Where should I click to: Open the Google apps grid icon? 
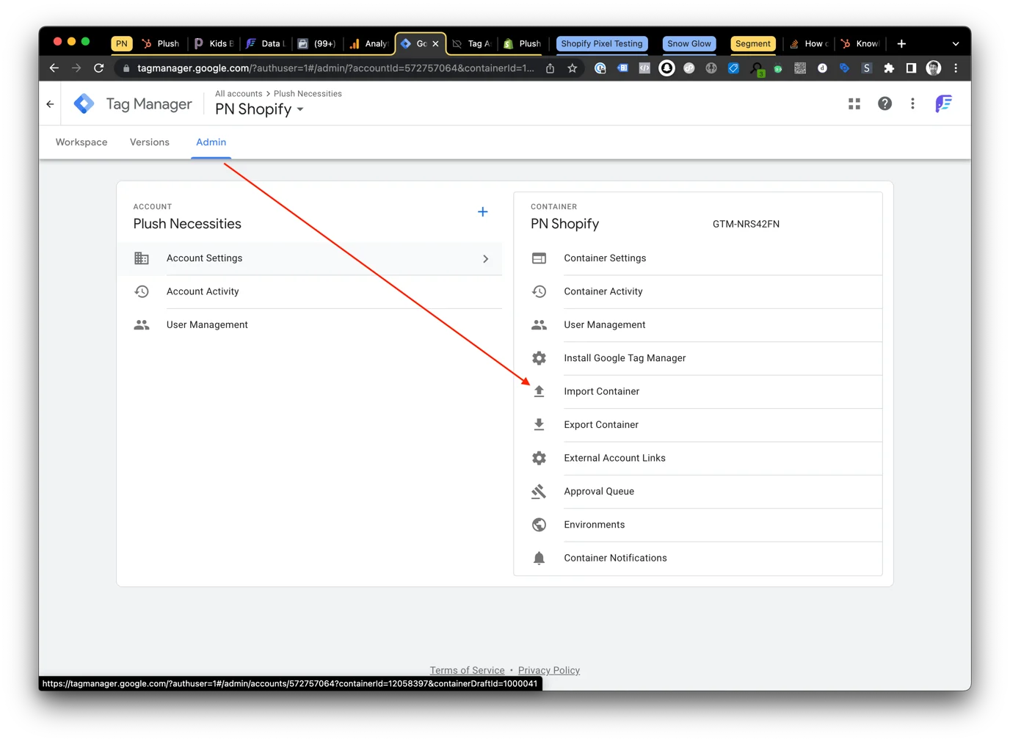(854, 104)
